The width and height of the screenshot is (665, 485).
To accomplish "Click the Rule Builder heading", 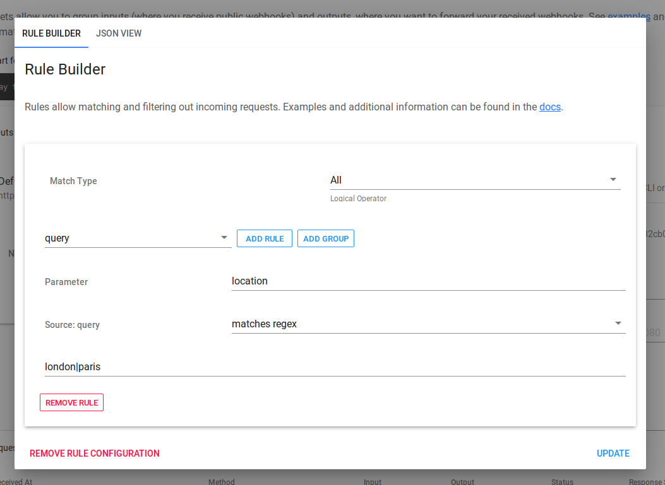I will point(64,69).
